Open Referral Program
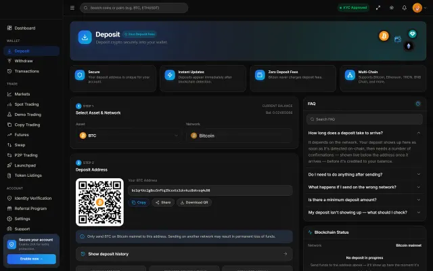This screenshot has width=433, height=271. point(32,209)
